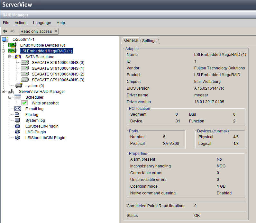Select LSI Embedded MegaRAID (1) tree label
256x223 pixels.
coord(46,51)
